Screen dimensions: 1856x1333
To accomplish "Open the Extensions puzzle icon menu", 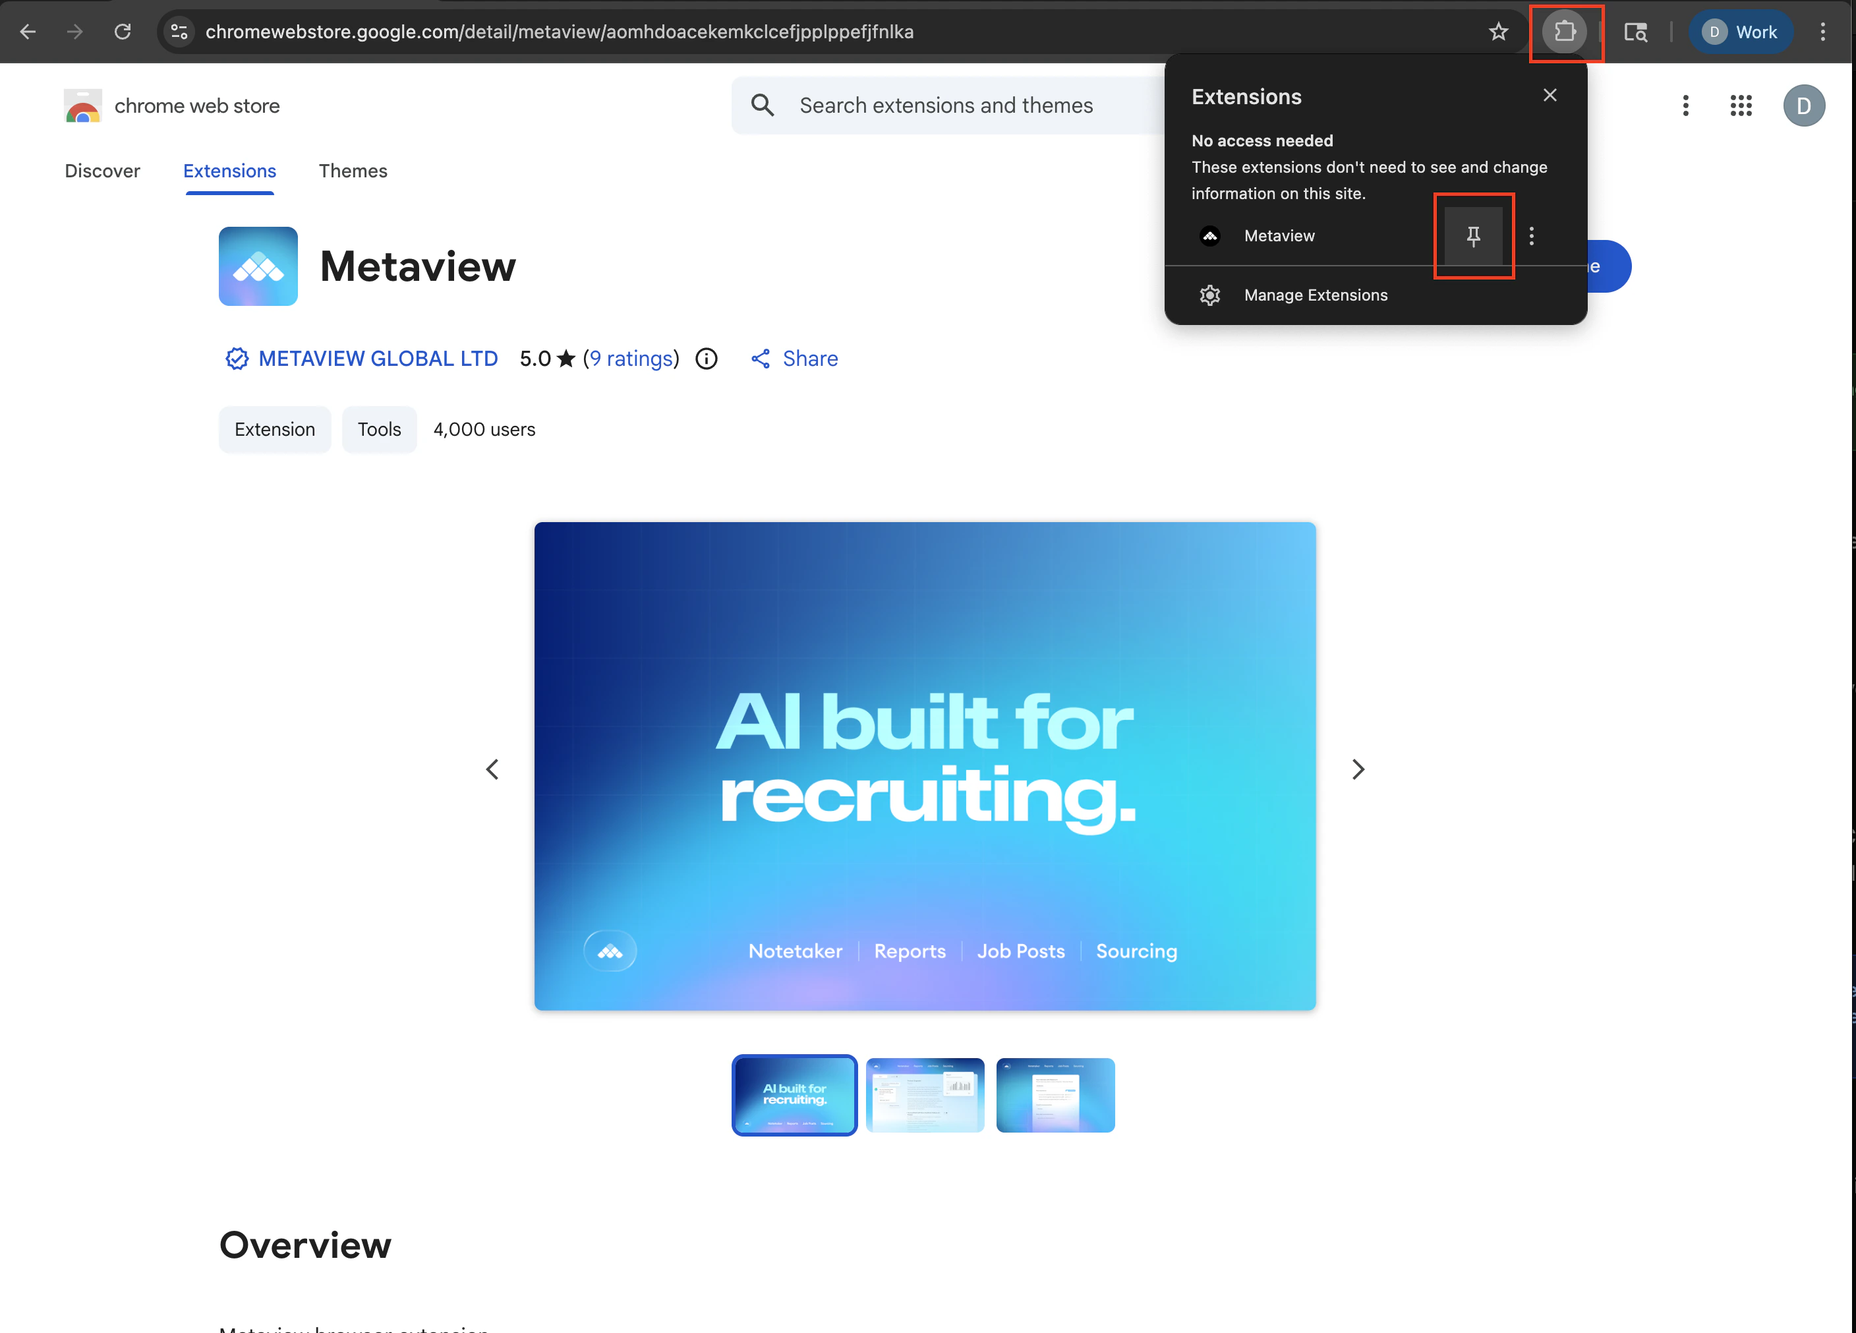I will coord(1564,32).
